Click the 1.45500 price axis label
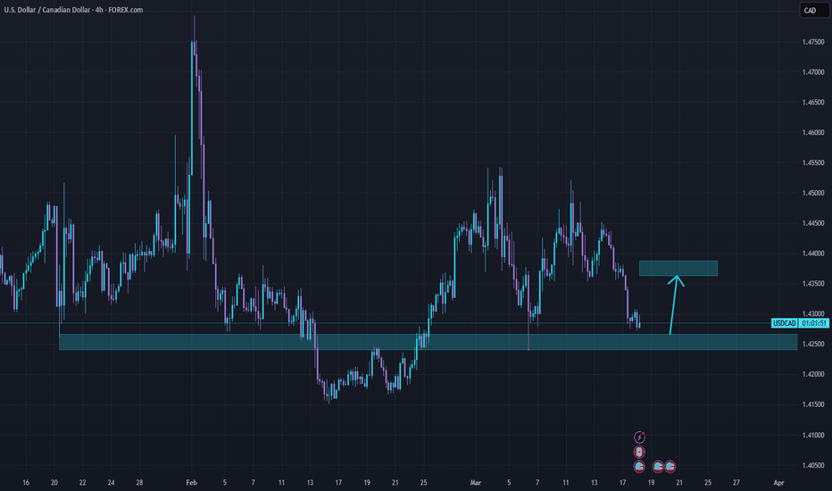Screen dimensions: 832x491 [813, 163]
